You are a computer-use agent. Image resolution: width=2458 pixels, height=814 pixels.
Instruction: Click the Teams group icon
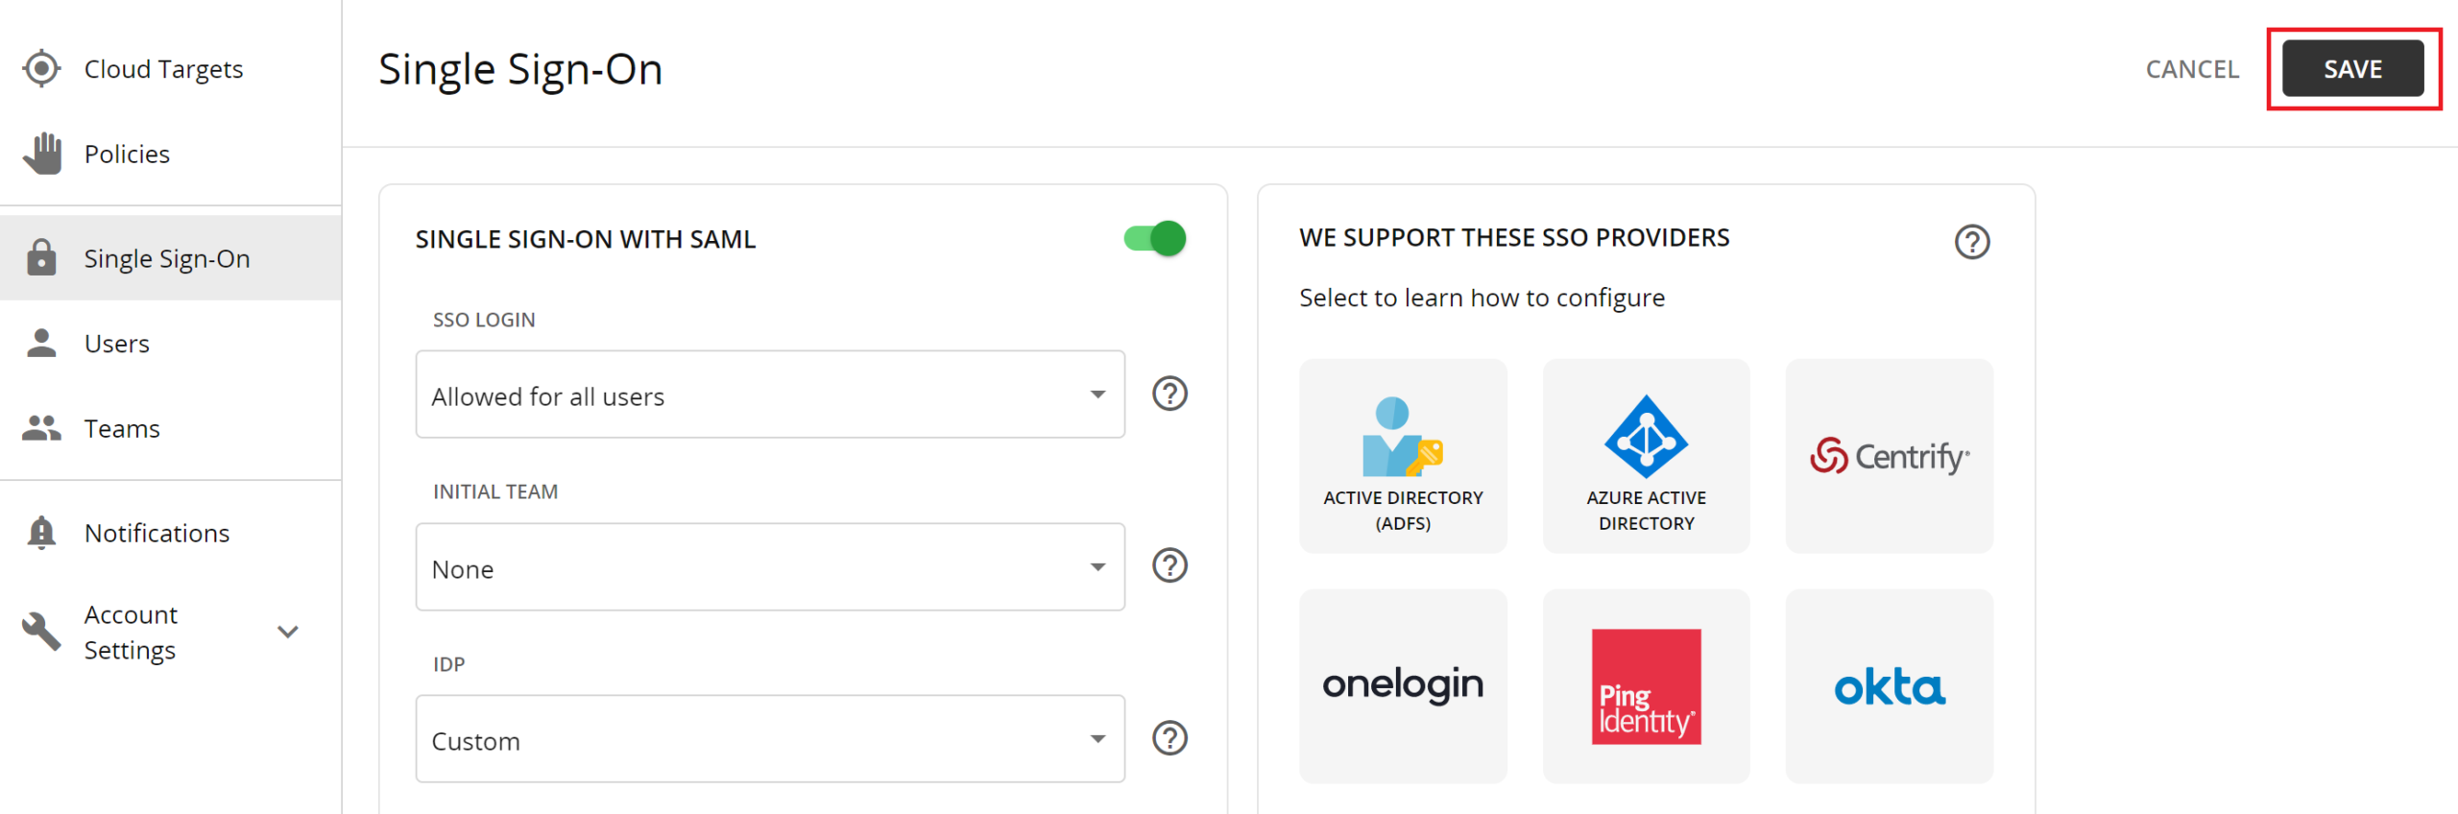point(41,428)
